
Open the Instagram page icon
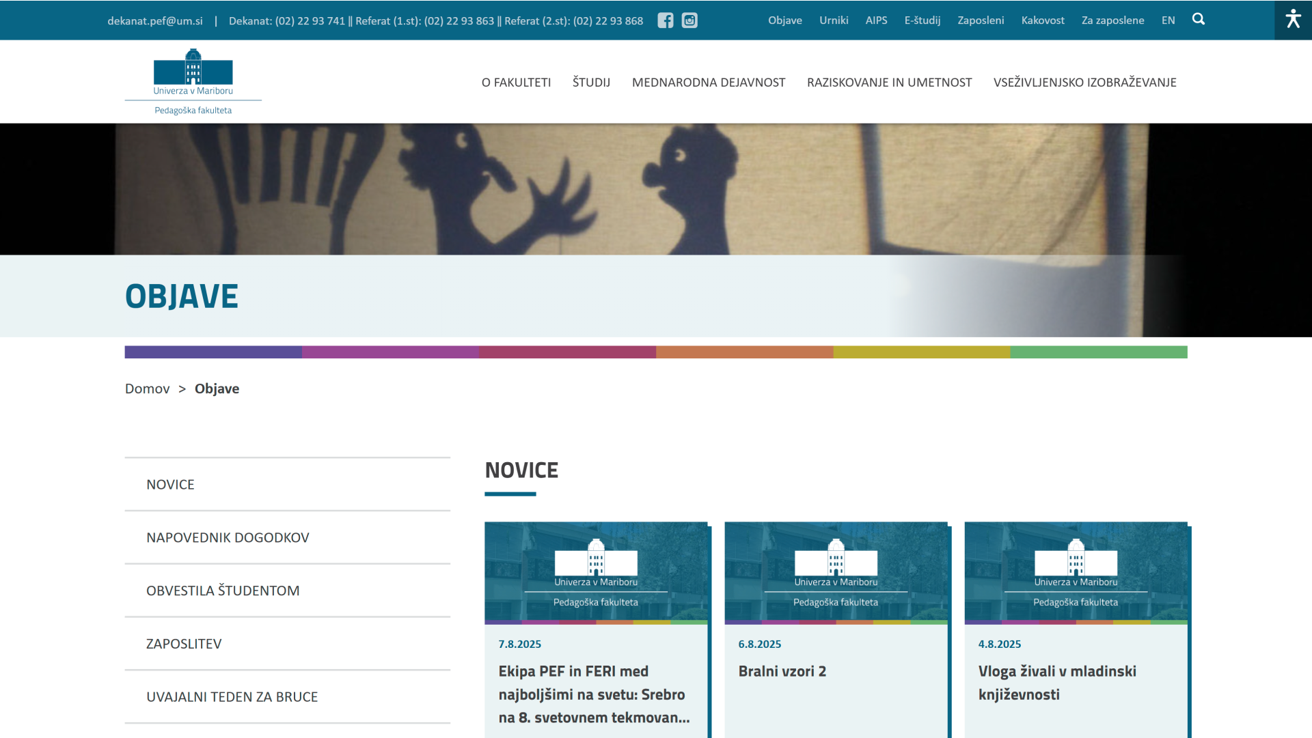point(689,20)
